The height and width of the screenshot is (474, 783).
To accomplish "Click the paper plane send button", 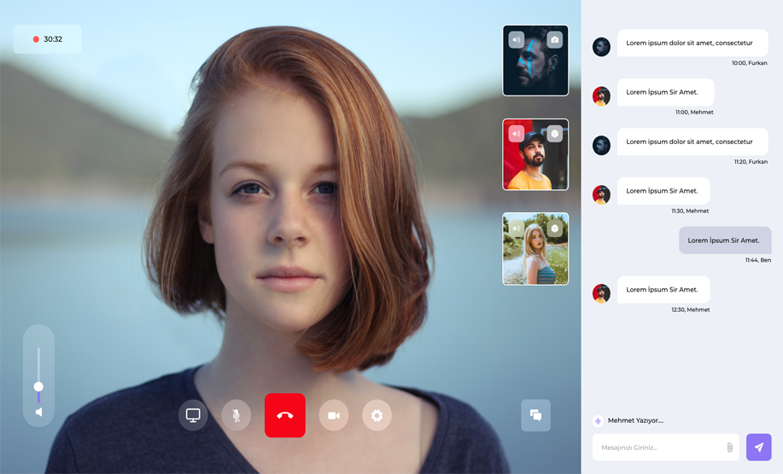I will click(x=758, y=447).
